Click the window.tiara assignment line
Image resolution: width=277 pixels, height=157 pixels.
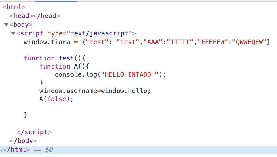147,42
